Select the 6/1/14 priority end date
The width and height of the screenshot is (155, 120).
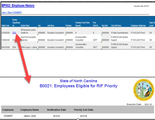pyautogui.click(x=84, y=116)
